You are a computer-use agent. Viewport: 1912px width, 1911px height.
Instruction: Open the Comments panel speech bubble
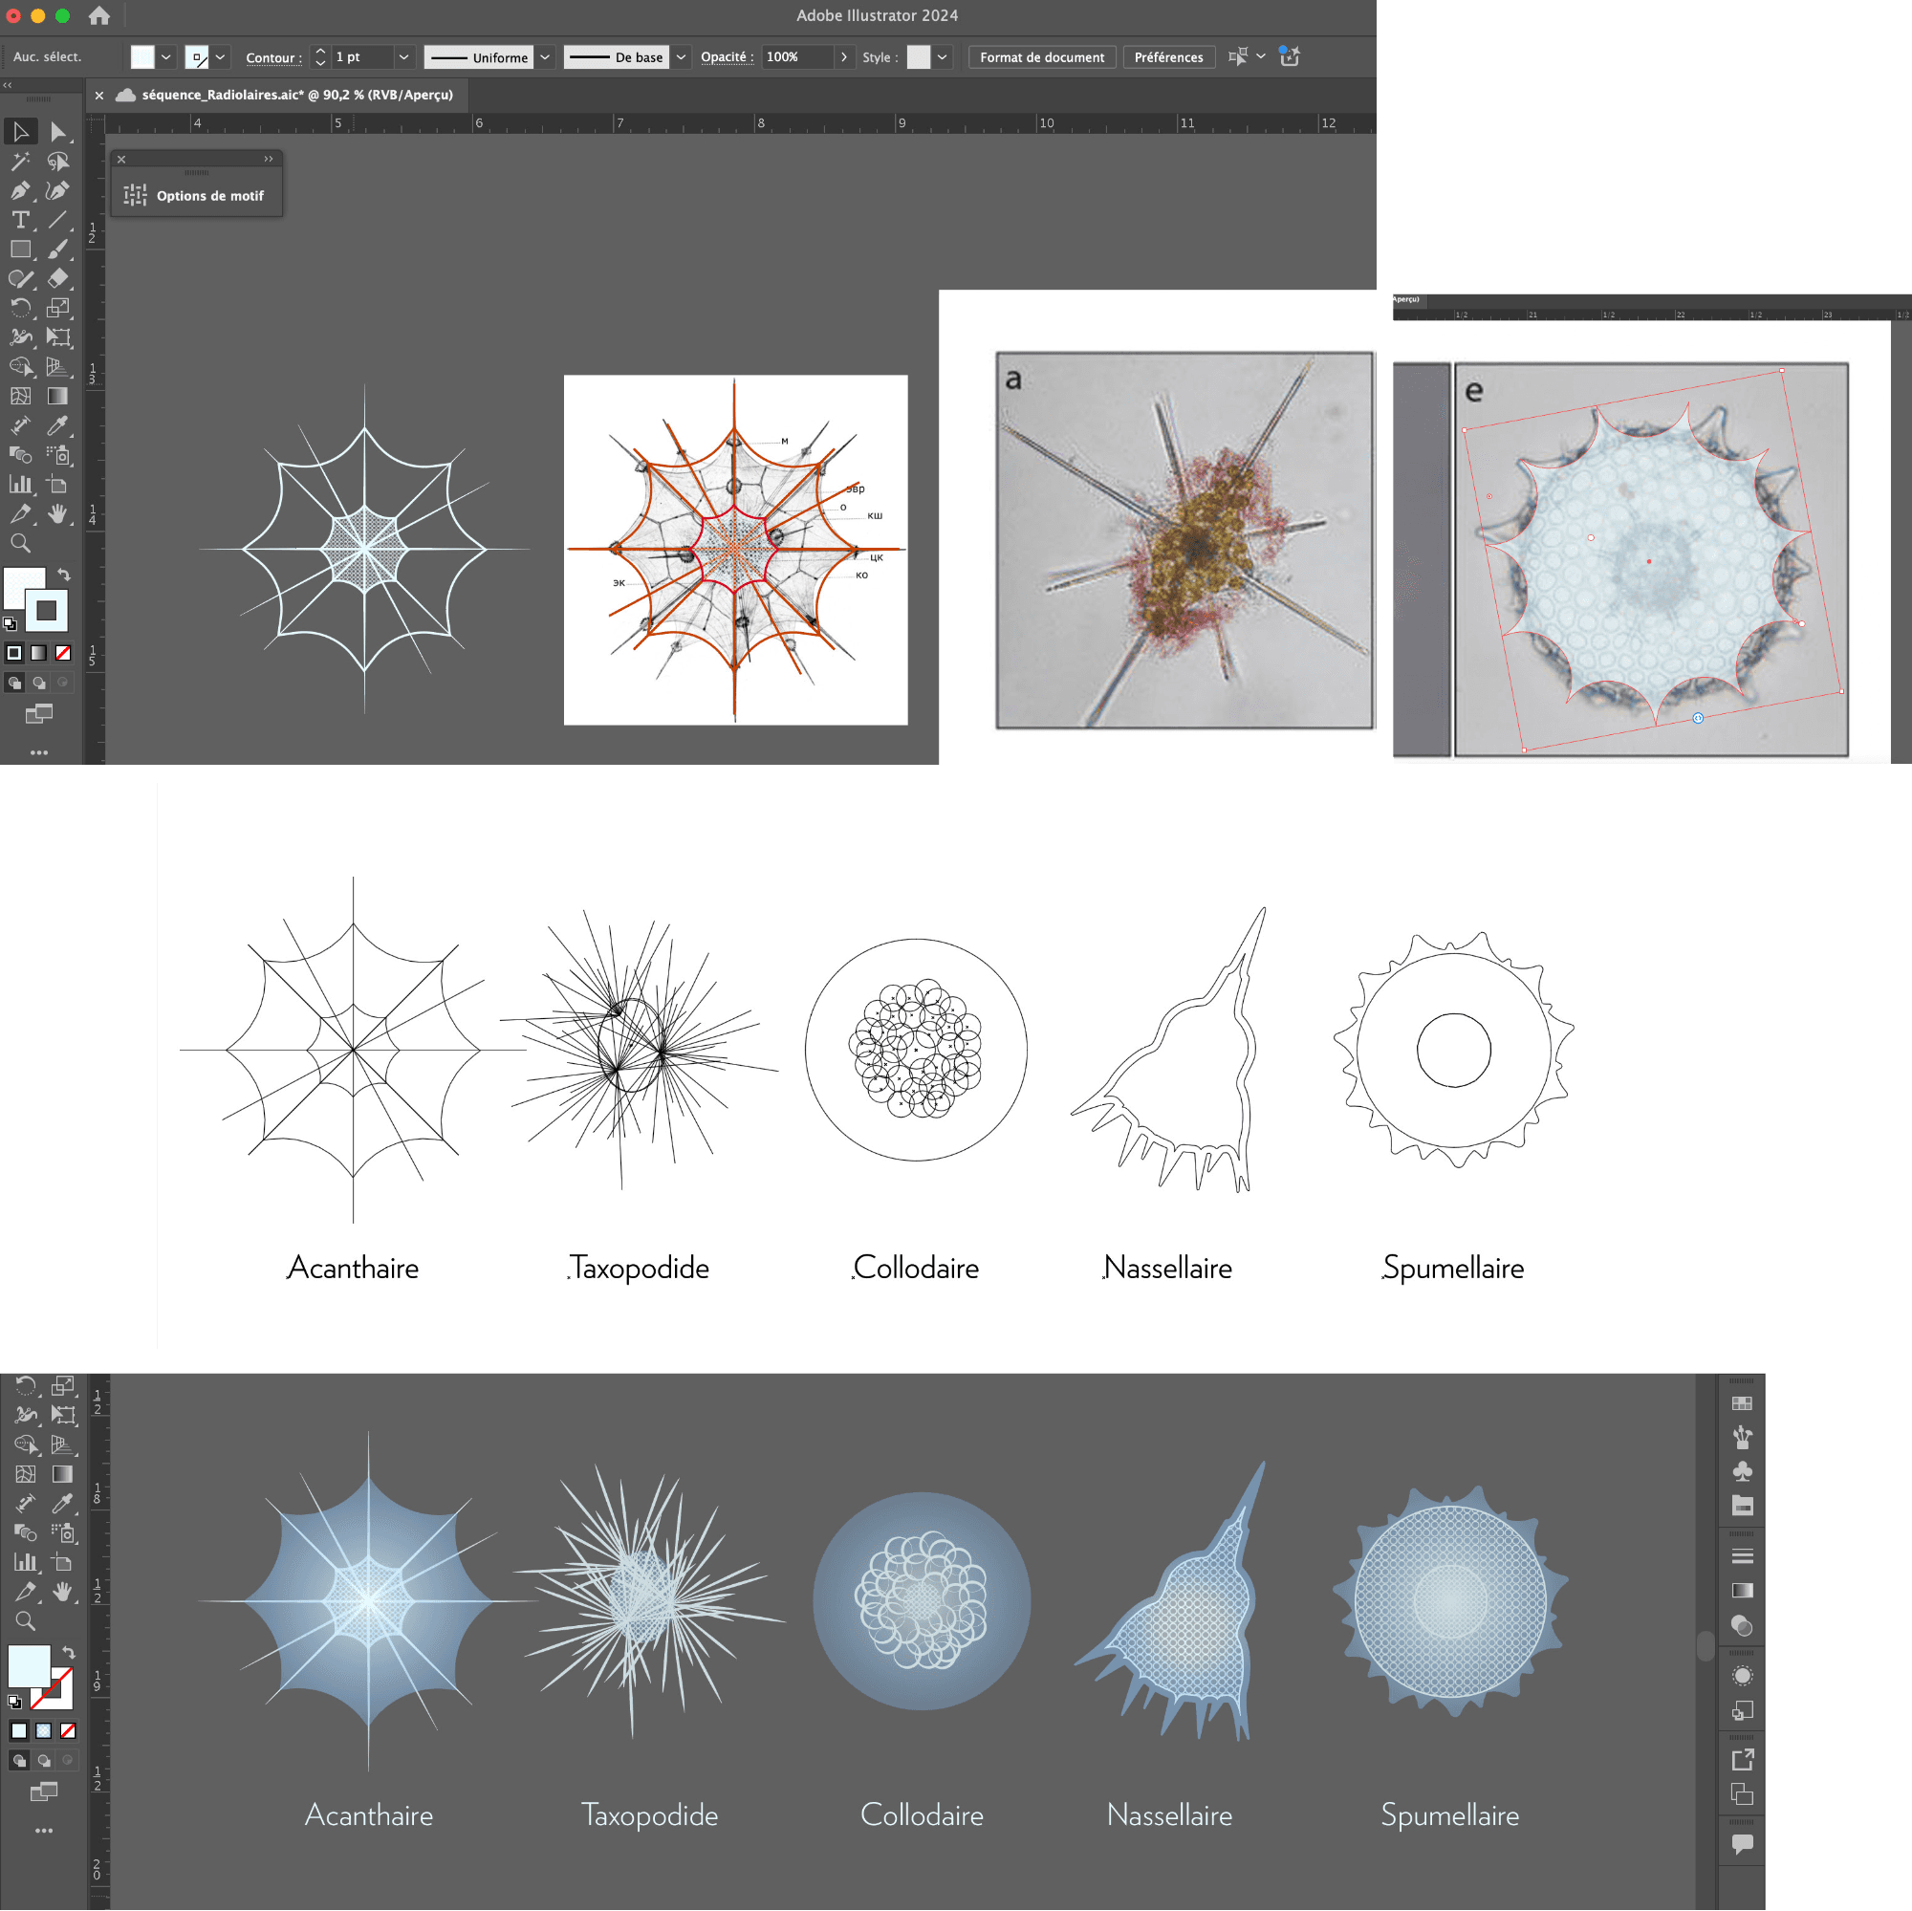coord(1742,1843)
